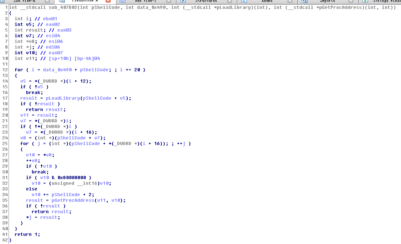The height and width of the screenshot is (244, 401).
Task: Select the 'int *v8;' declaration line
Action: point(39,41)
